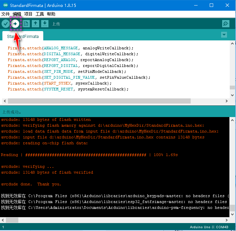This screenshot has width=236, height=231.
Task: Click '13148 bytes of flash written' line
Action: pyautogui.click(x=46, y=120)
